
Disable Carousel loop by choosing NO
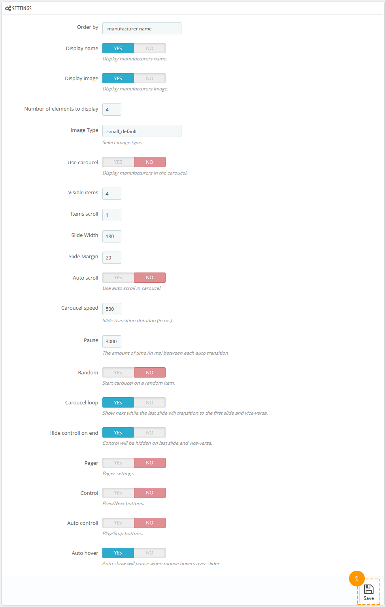pyautogui.click(x=149, y=402)
